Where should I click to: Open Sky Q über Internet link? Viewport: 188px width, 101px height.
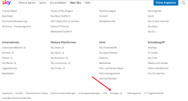(x=158, y=21)
